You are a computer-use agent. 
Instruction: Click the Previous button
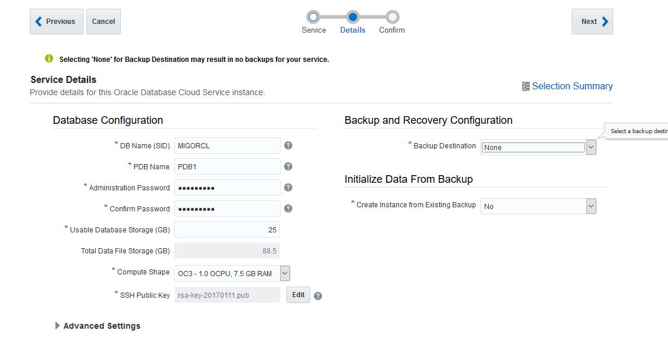click(x=57, y=22)
